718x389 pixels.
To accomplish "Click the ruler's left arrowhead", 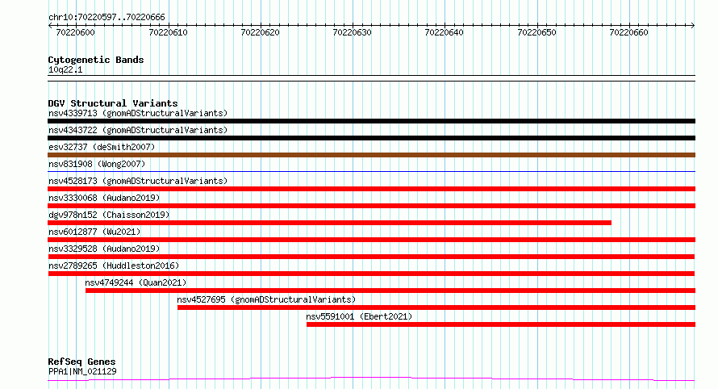I will pos(50,26).
